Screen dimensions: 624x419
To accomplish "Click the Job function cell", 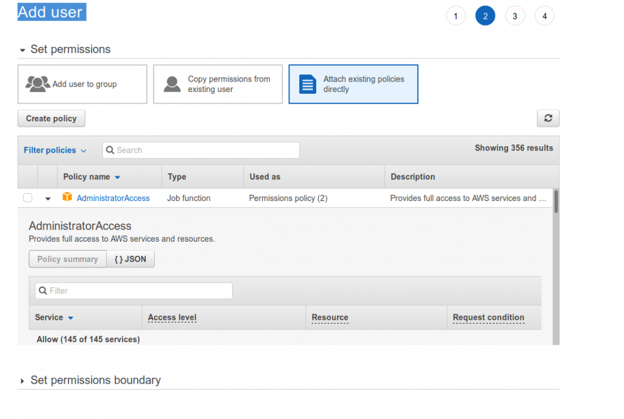I will coord(189,198).
